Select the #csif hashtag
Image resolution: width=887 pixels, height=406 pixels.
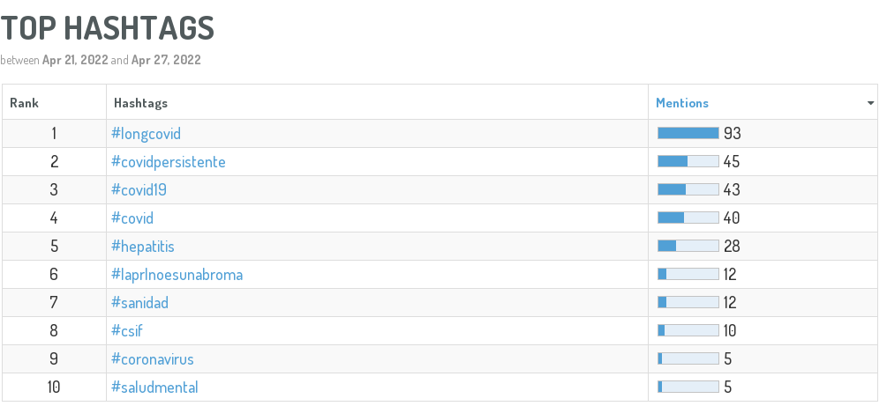pos(126,331)
